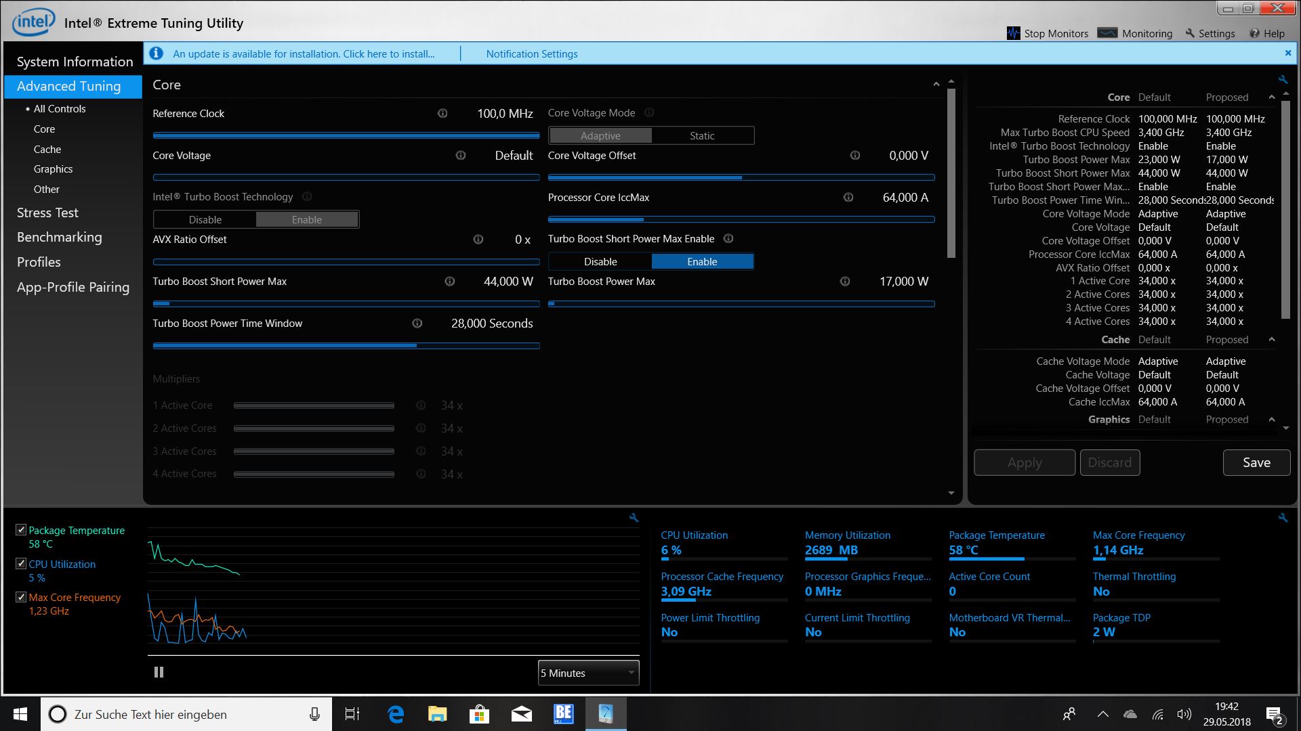This screenshot has height=731, width=1301.
Task: Enable Turbo Boost Short Power Max
Action: (x=702, y=262)
